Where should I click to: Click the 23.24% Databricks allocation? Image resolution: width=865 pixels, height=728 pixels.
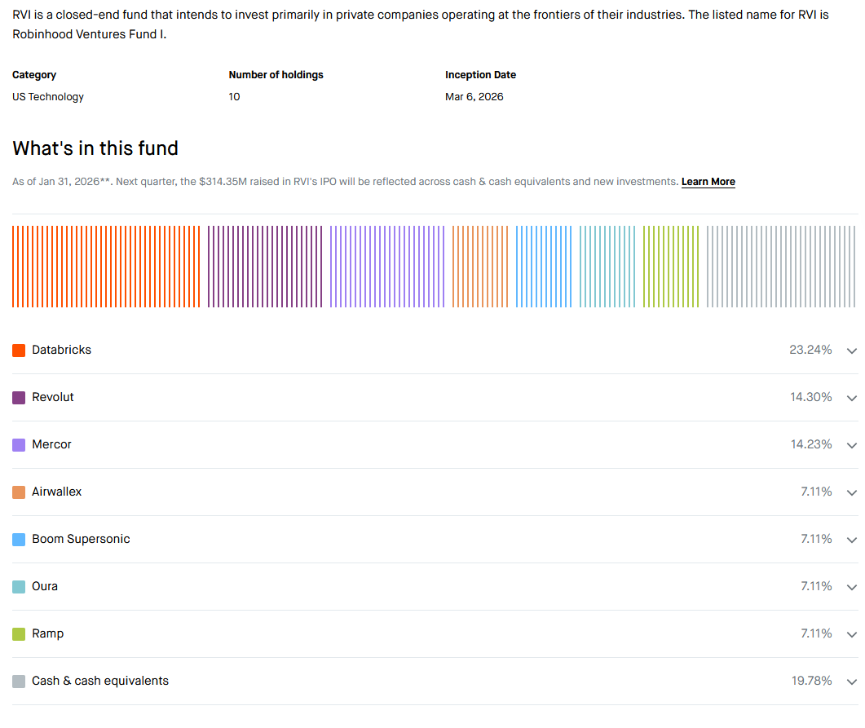pyautogui.click(x=810, y=350)
